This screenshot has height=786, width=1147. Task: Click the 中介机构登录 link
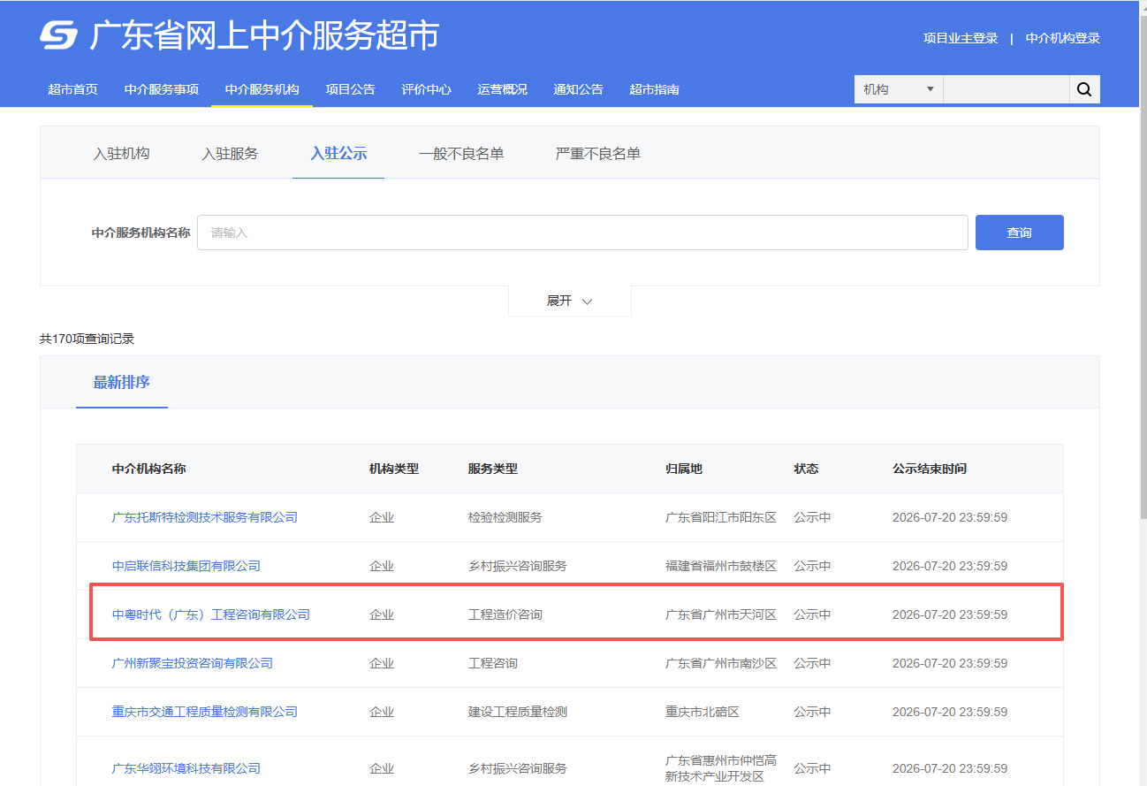(x=1063, y=38)
